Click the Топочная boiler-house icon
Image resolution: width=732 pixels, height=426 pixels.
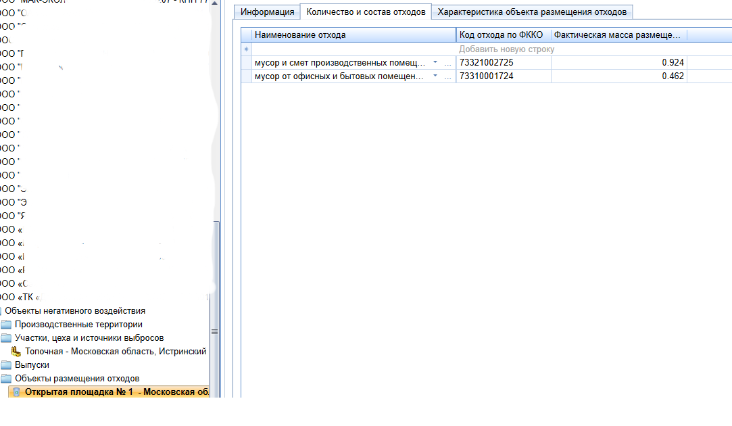pos(15,352)
